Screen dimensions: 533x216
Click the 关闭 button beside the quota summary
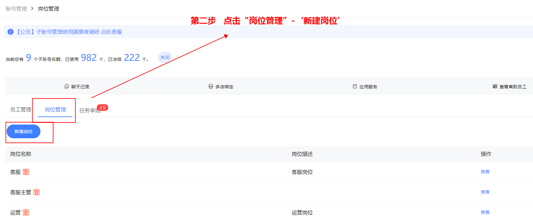click(165, 57)
